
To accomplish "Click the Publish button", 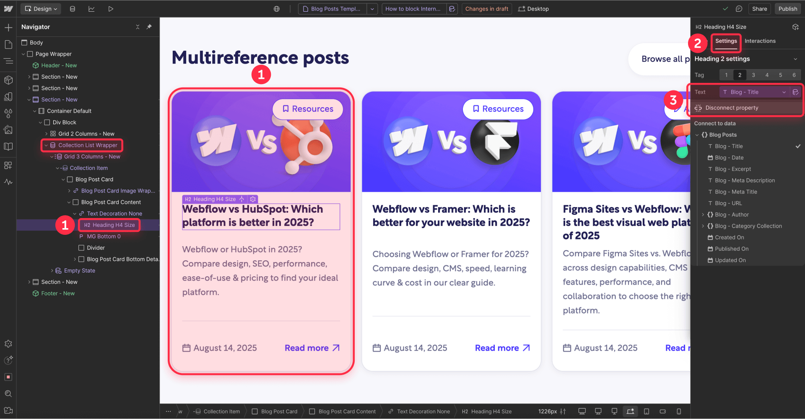I will point(787,9).
